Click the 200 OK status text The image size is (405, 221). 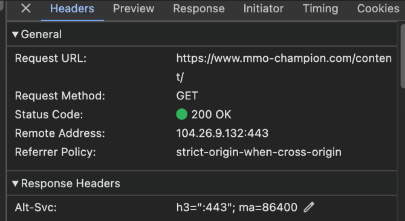pos(212,114)
